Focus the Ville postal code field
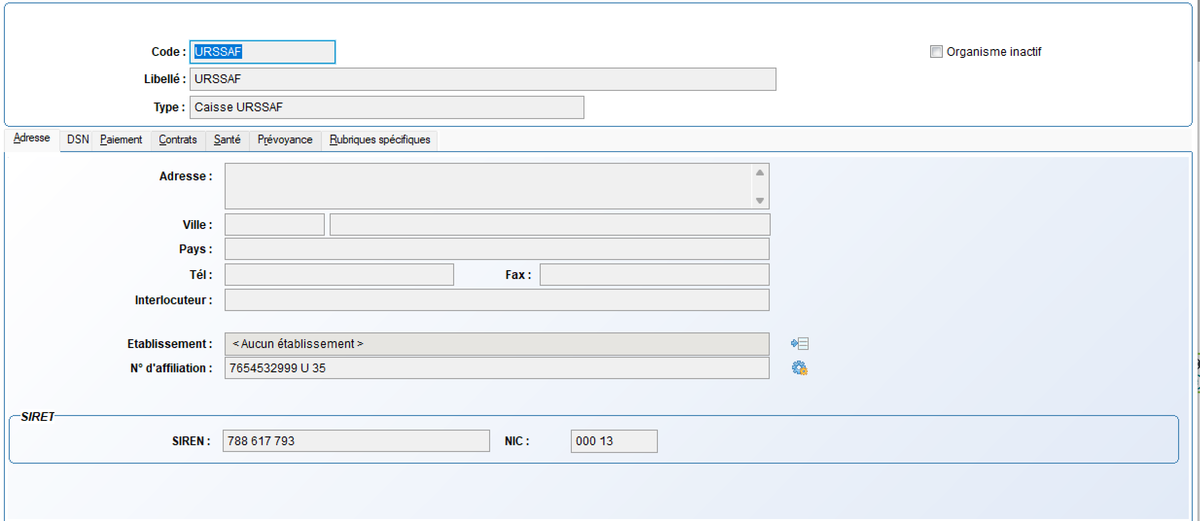The image size is (1200, 521). (275, 225)
